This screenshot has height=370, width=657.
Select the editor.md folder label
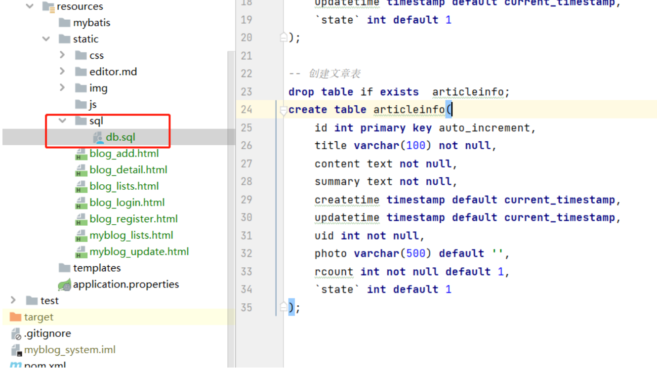tap(113, 72)
